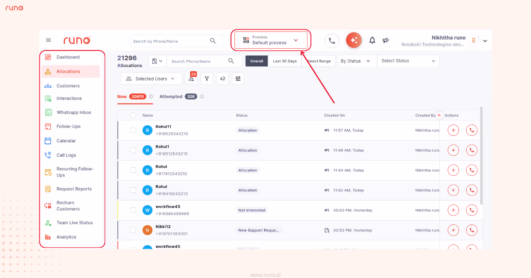Open the Analytics section

click(49, 237)
